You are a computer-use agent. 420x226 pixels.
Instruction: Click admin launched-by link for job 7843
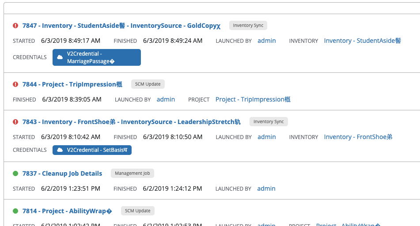point(266,137)
